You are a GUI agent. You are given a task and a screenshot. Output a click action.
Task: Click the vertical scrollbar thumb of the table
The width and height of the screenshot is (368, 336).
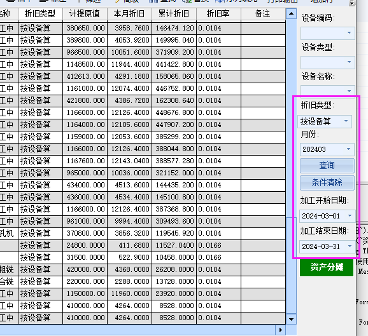point(291,265)
